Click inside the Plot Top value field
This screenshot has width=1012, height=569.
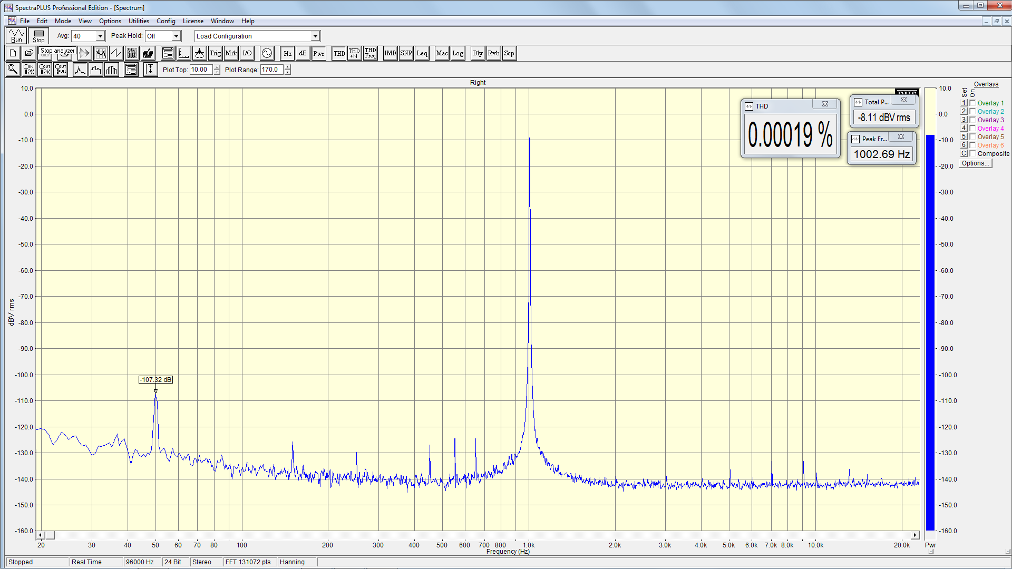point(201,70)
